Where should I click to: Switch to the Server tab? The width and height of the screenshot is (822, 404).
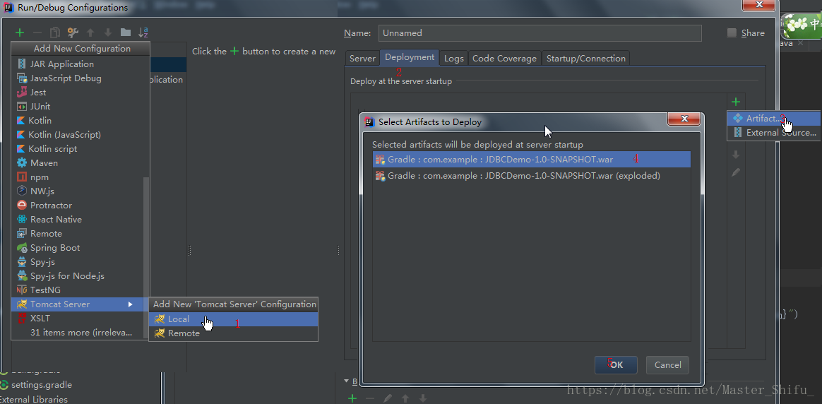[363, 58]
